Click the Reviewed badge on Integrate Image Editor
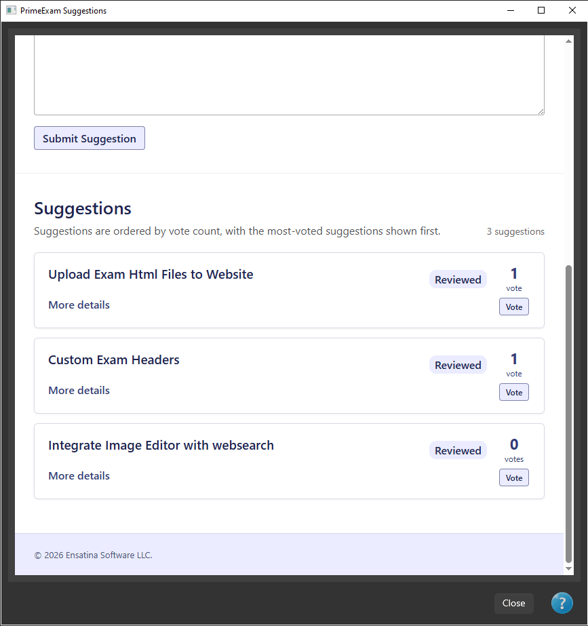The width and height of the screenshot is (588, 626). click(x=458, y=450)
